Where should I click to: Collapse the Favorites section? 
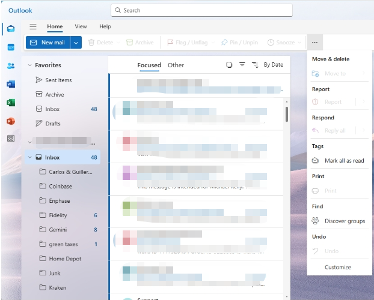(29, 65)
